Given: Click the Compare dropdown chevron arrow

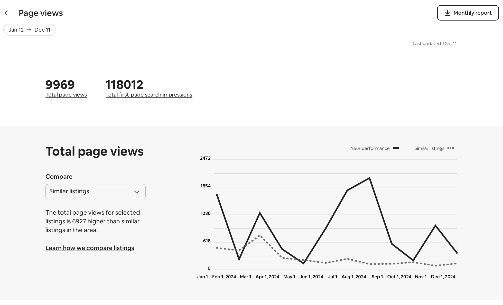Looking at the screenshot, I should tap(136, 192).
